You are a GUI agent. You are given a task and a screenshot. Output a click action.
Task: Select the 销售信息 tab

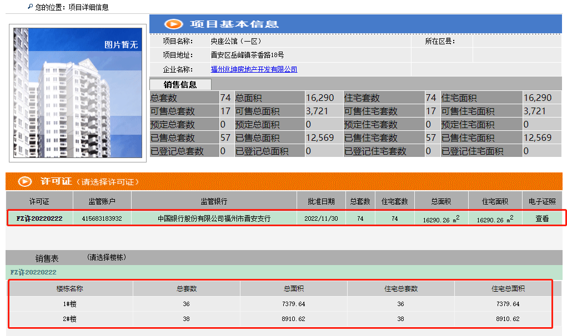pos(180,84)
